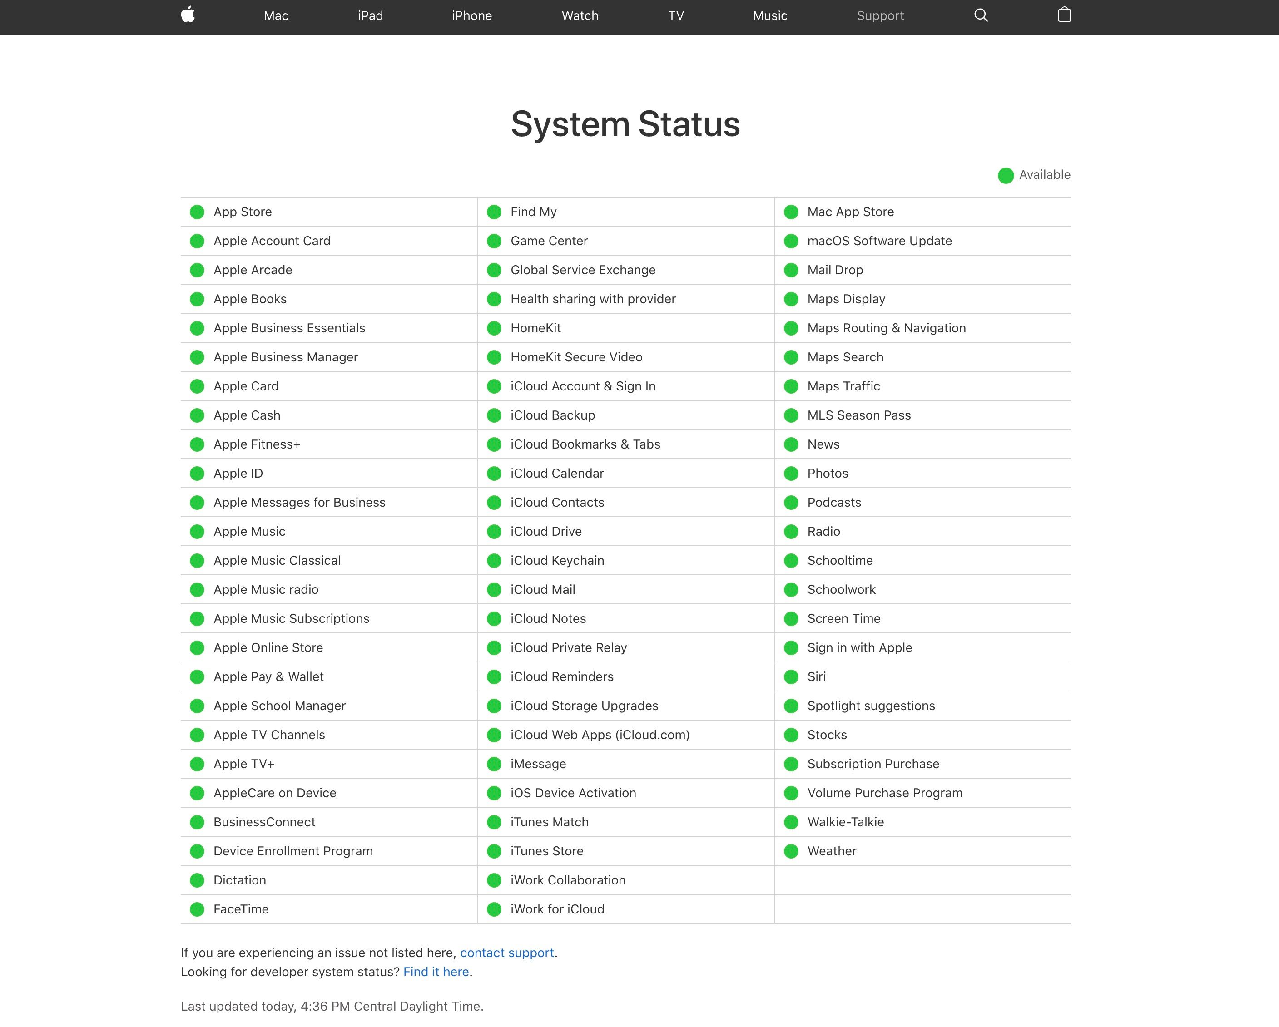Click the Apple logo in the navigation bar
The height and width of the screenshot is (1027, 1279).
coord(188,15)
